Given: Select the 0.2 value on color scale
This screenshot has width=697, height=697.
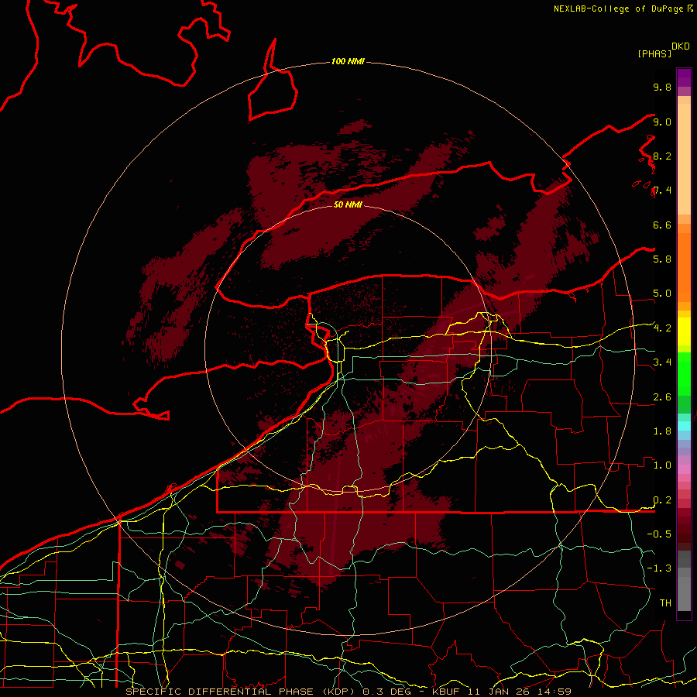Looking at the screenshot, I should 662,500.
